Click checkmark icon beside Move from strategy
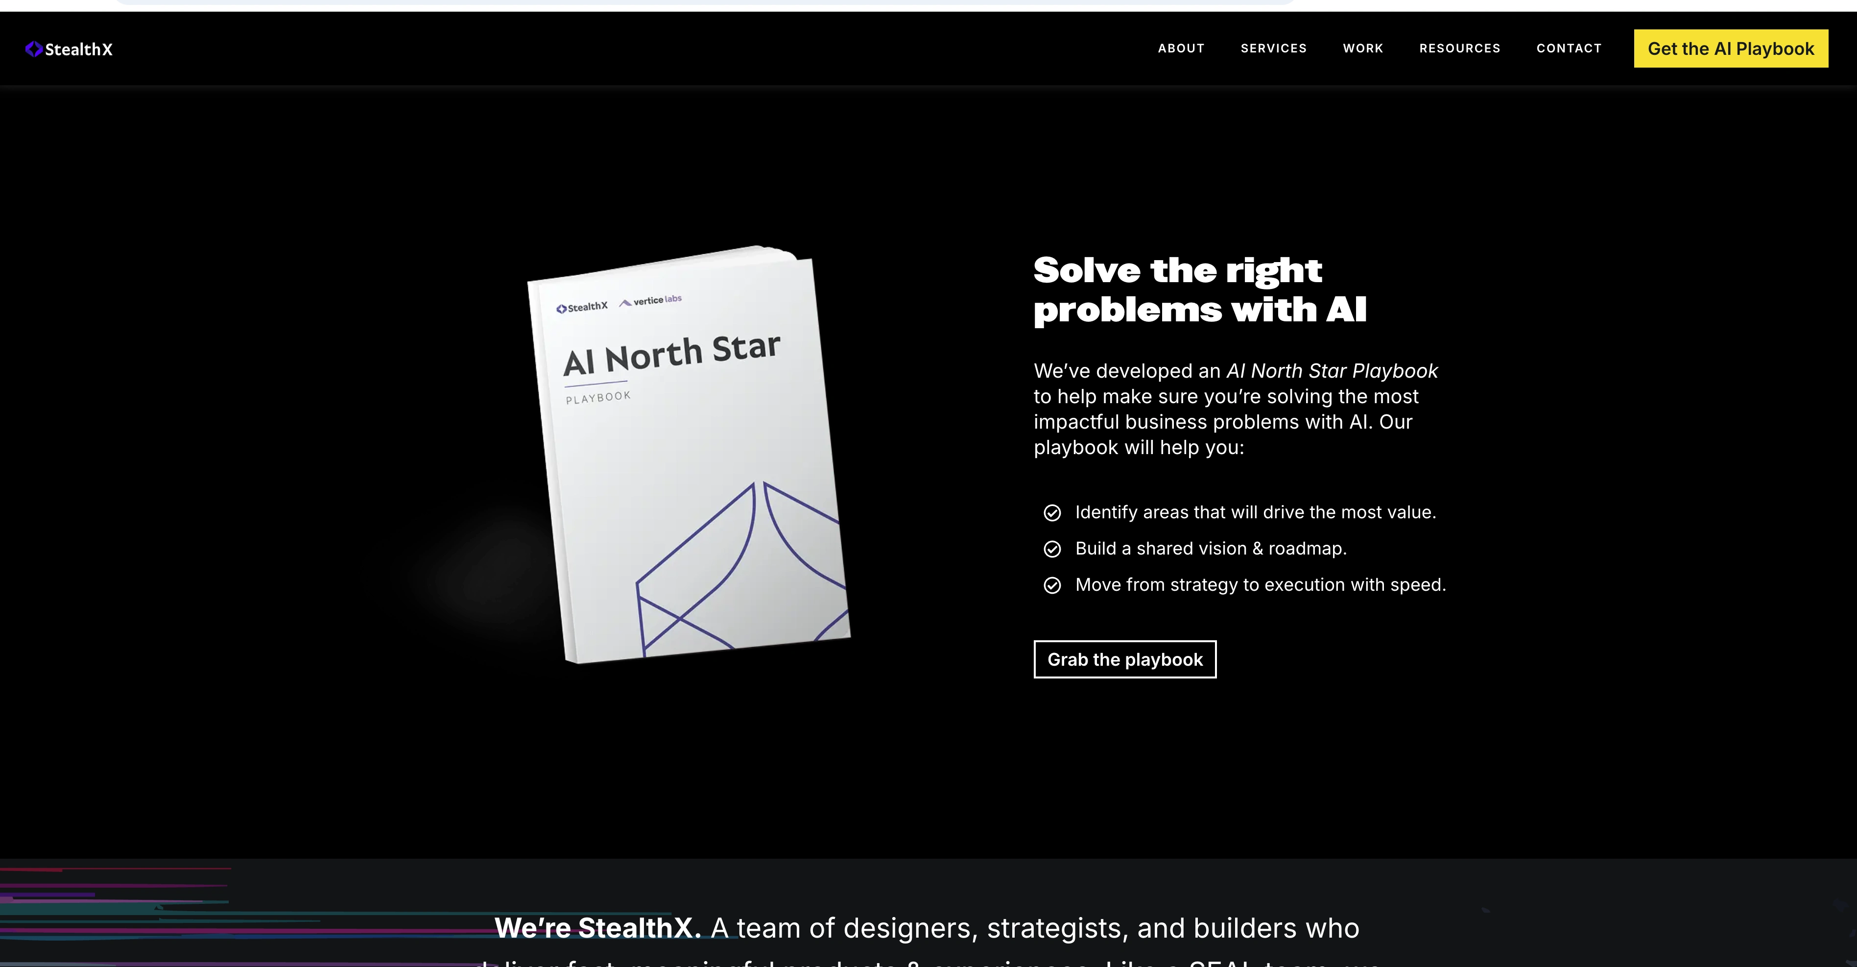1857x967 pixels. (x=1052, y=585)
